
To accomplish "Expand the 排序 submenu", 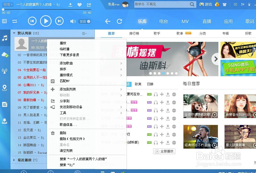I will point(87,69).
